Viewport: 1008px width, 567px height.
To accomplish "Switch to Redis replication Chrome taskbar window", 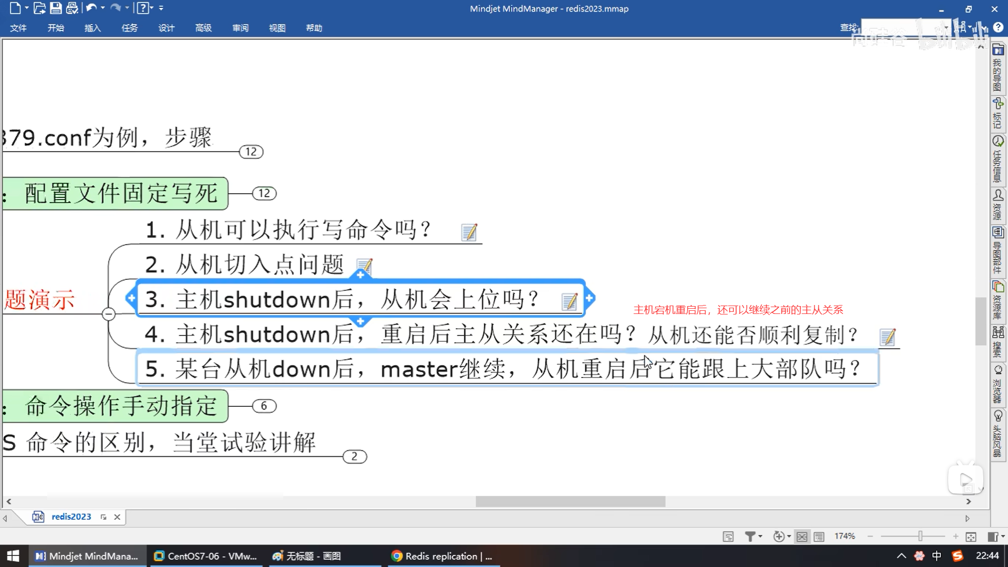I will pos(444,556).
